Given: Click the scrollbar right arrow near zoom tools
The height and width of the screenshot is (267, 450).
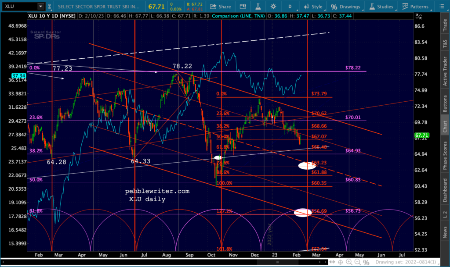Looking at the screenshot, I should (325, 262).
